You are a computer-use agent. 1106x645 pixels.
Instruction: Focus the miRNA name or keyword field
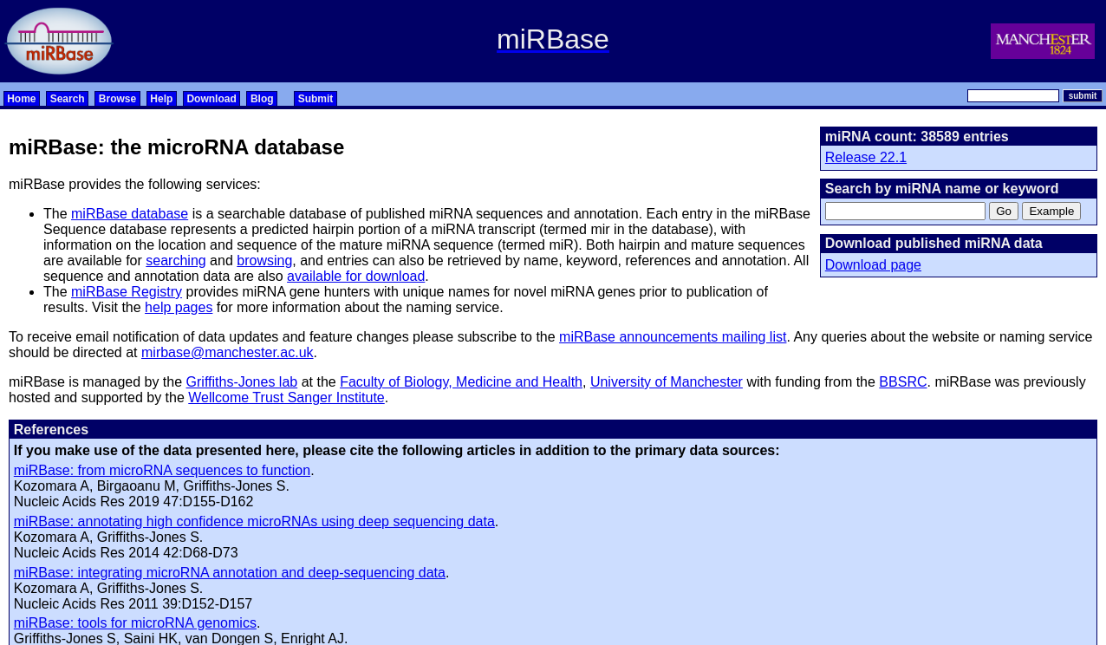point(905,211)
